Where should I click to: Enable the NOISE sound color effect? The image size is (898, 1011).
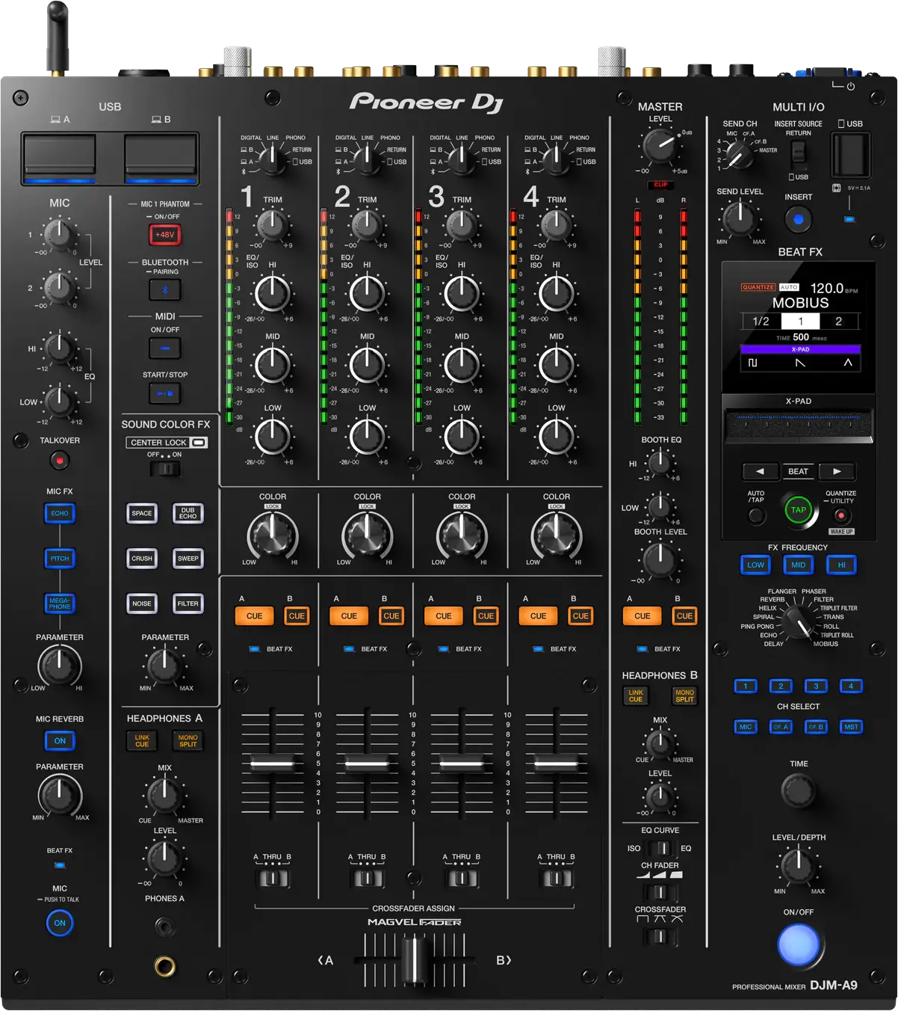142,603
